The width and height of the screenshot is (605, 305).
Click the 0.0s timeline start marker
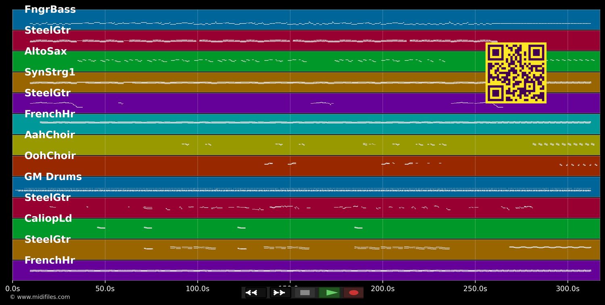[13, 289]
